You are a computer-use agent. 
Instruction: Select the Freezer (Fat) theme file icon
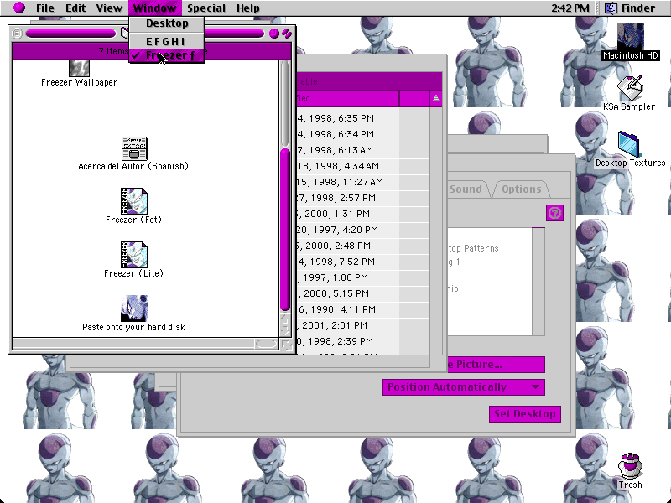[134, 201]
